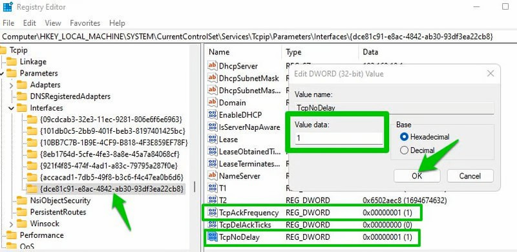Click the Value data input field
The height and width of the screenshot is (252, 517).
pyautogui.click(x=339, y=138)
